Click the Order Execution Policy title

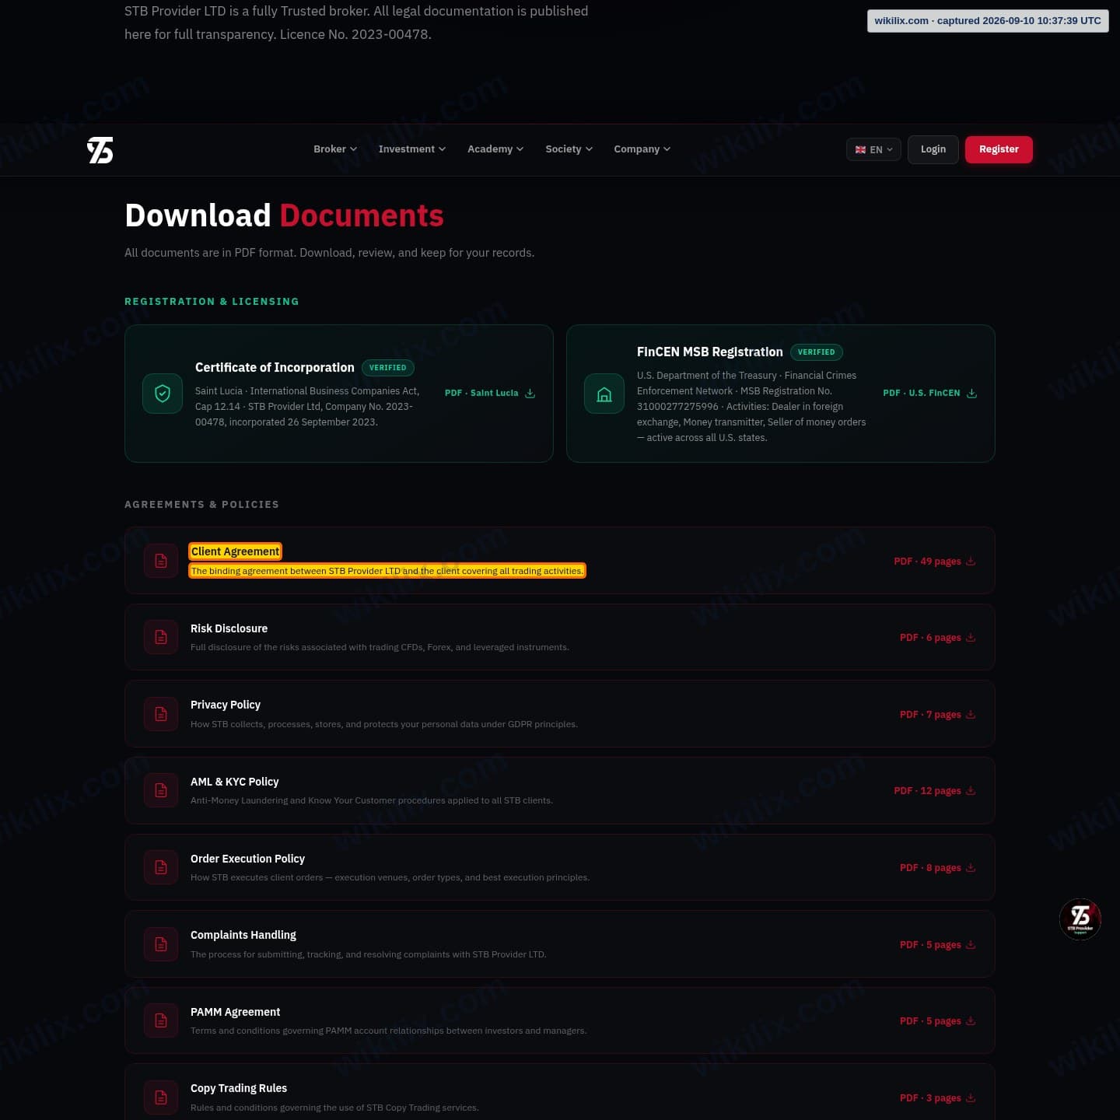pos(247,859)
